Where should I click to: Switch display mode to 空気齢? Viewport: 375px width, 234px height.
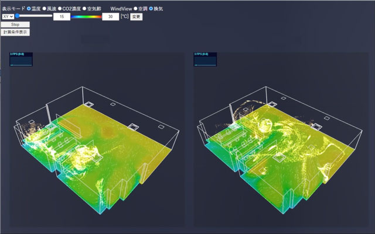(x=84, y=9)
